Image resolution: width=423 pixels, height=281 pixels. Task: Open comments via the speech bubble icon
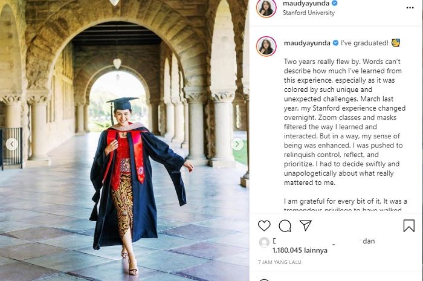285,225
